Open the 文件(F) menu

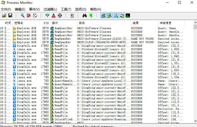click(x=6, y=9)
